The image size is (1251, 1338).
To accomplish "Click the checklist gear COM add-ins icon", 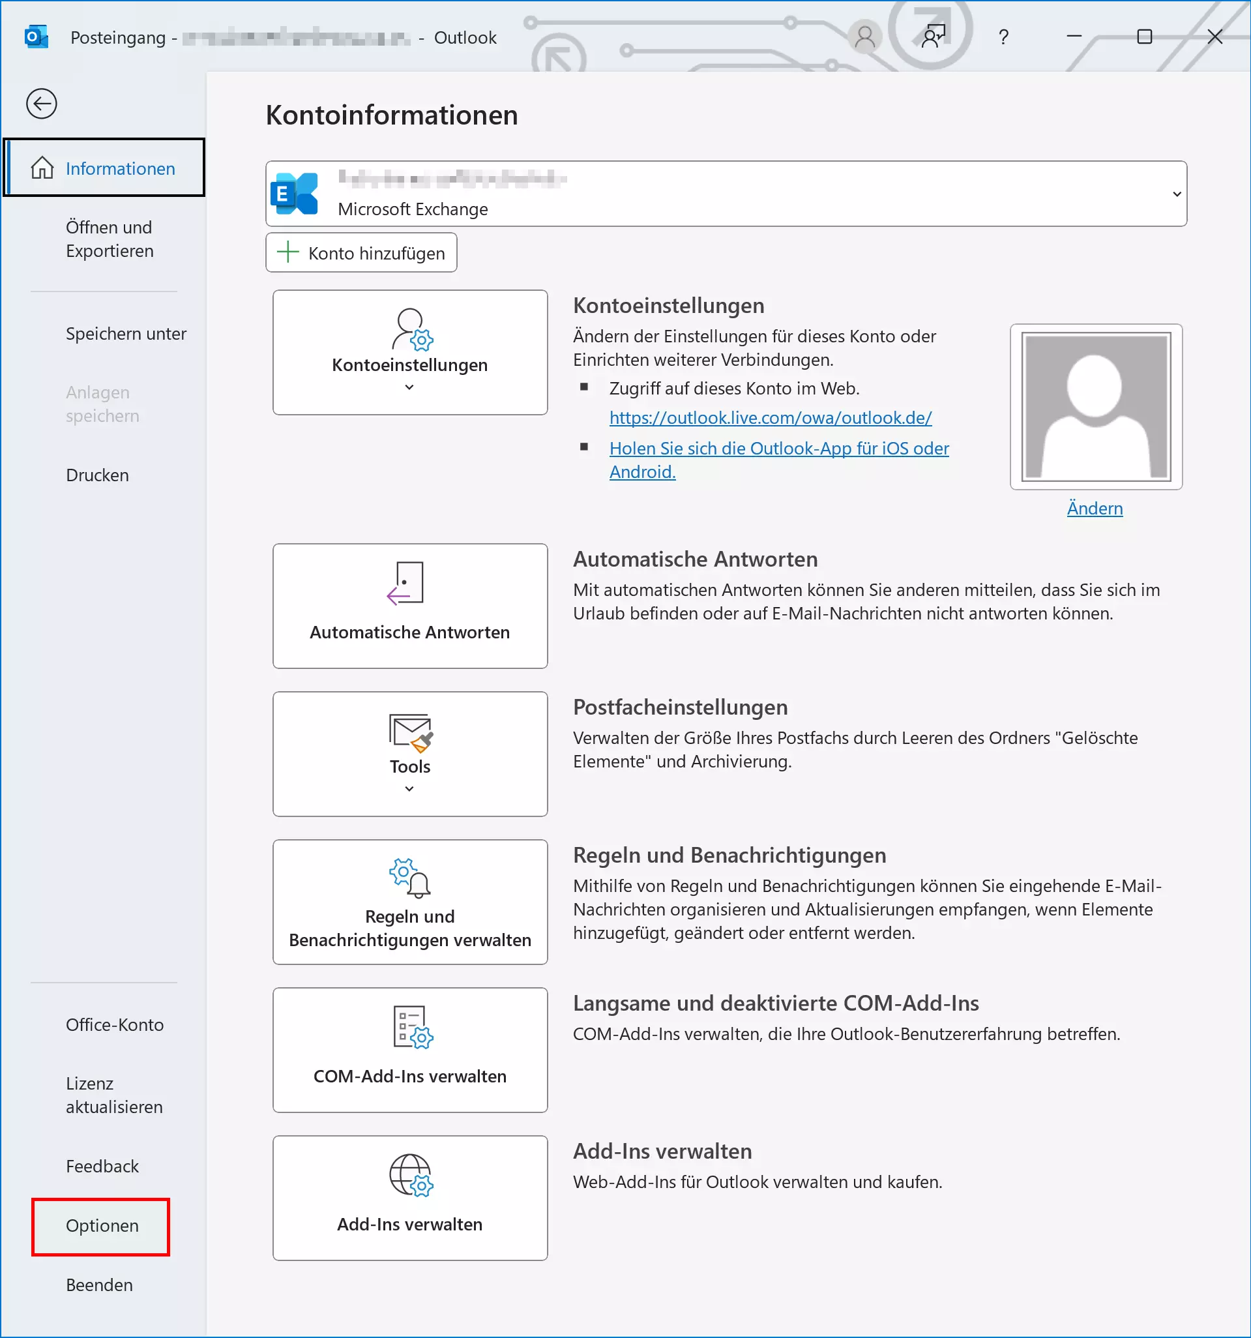I will click(413, 1027).
